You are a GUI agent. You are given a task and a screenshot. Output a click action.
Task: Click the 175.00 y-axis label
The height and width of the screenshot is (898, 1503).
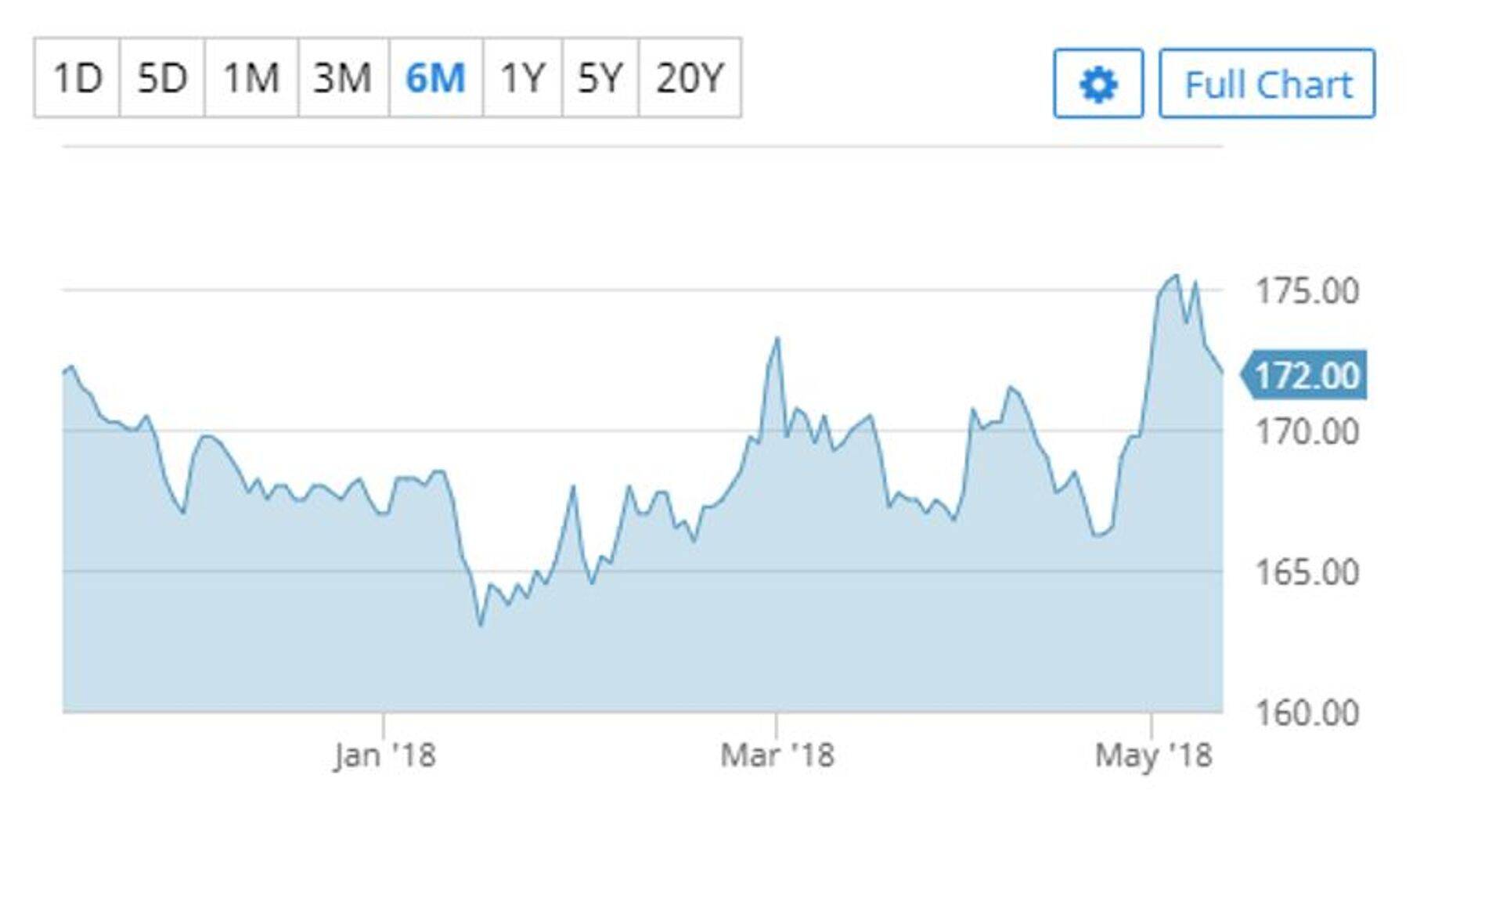tap(1307, 291)
